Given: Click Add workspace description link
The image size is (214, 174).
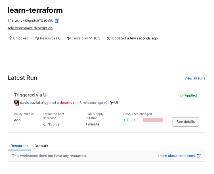Looking at the screenshot, I should pos(30,28).
